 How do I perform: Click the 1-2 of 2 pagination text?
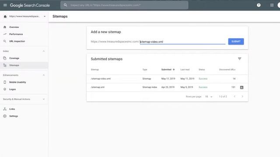(x=223, y=97)
